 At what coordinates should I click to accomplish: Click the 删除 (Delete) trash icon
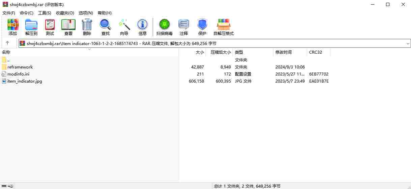pos(87,25)
